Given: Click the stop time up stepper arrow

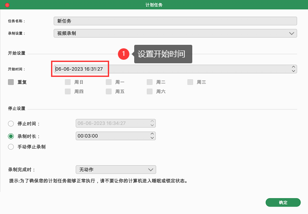Looking at the screenshot, I should pyautogui.click(x=152, y=121).
